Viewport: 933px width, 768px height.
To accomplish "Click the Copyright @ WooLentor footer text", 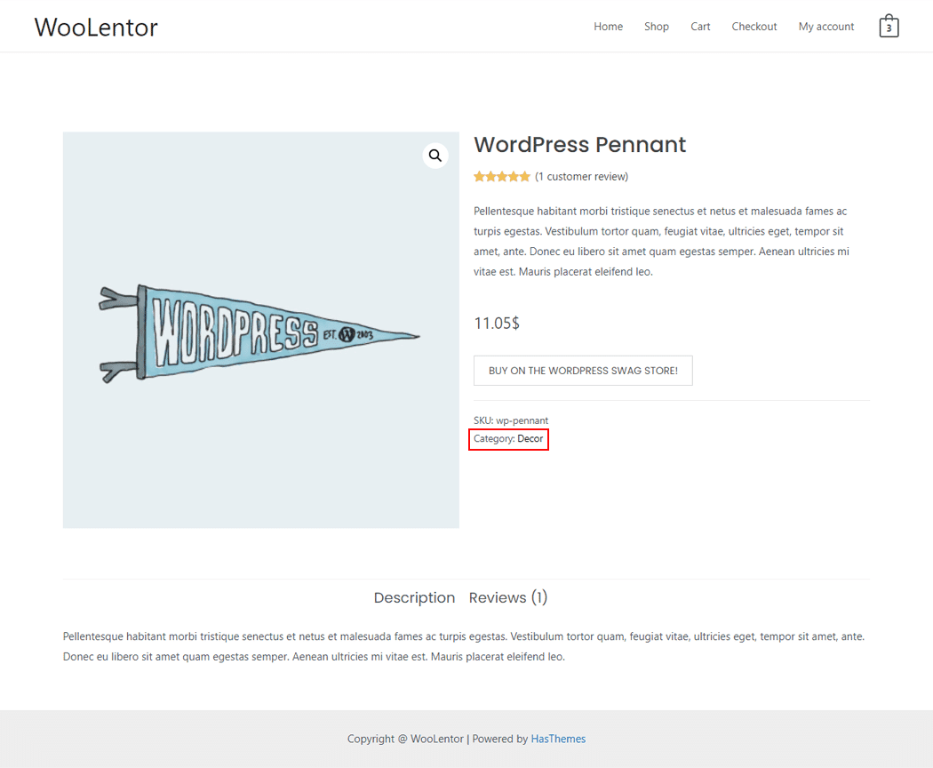I will (405, 739).
